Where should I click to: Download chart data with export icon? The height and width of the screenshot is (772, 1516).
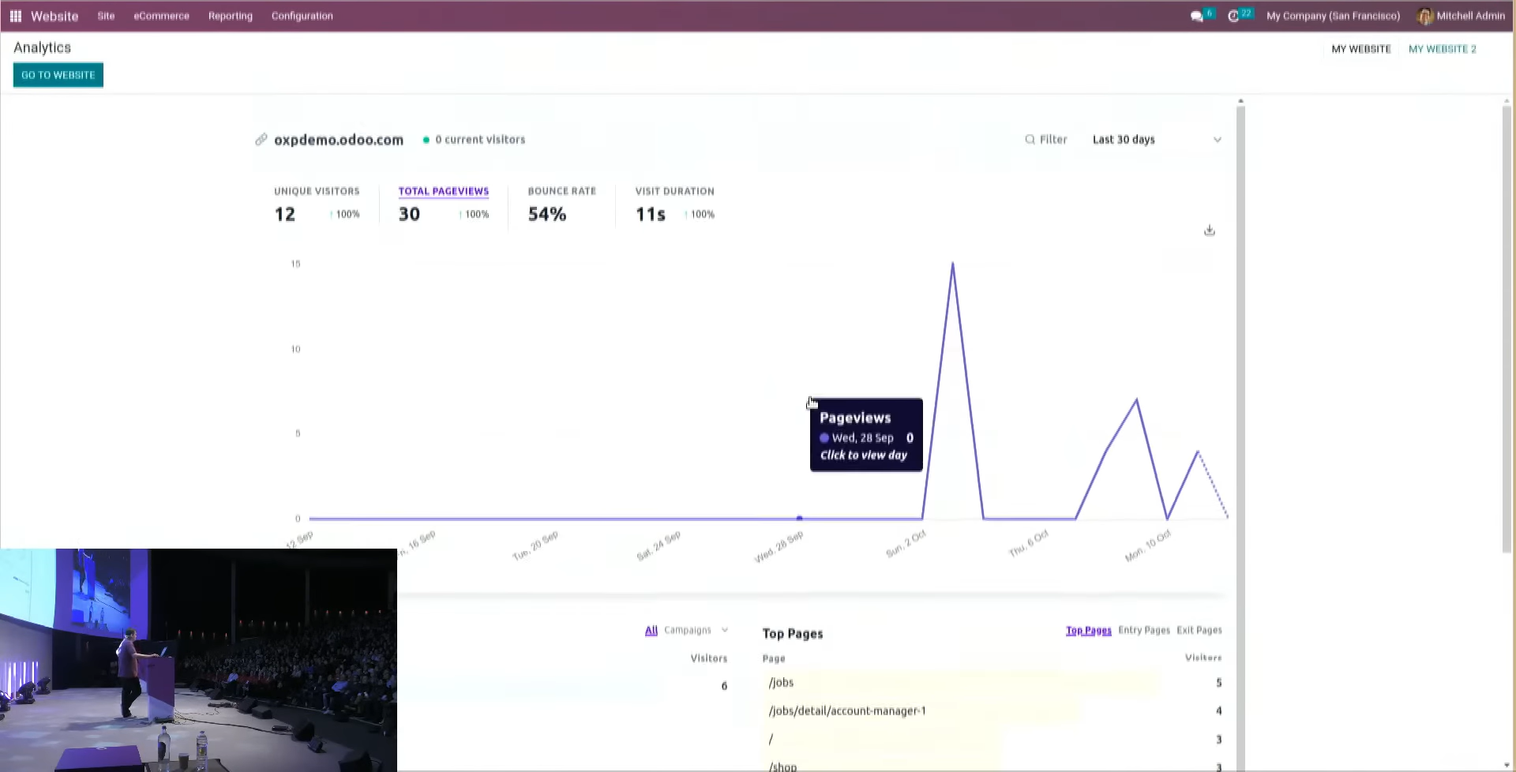[x=1209, y=230]
